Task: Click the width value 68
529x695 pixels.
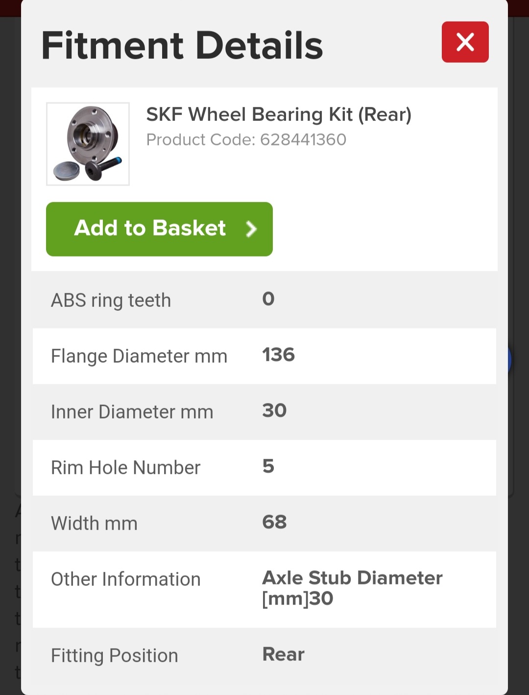Action: click(274, 522)
